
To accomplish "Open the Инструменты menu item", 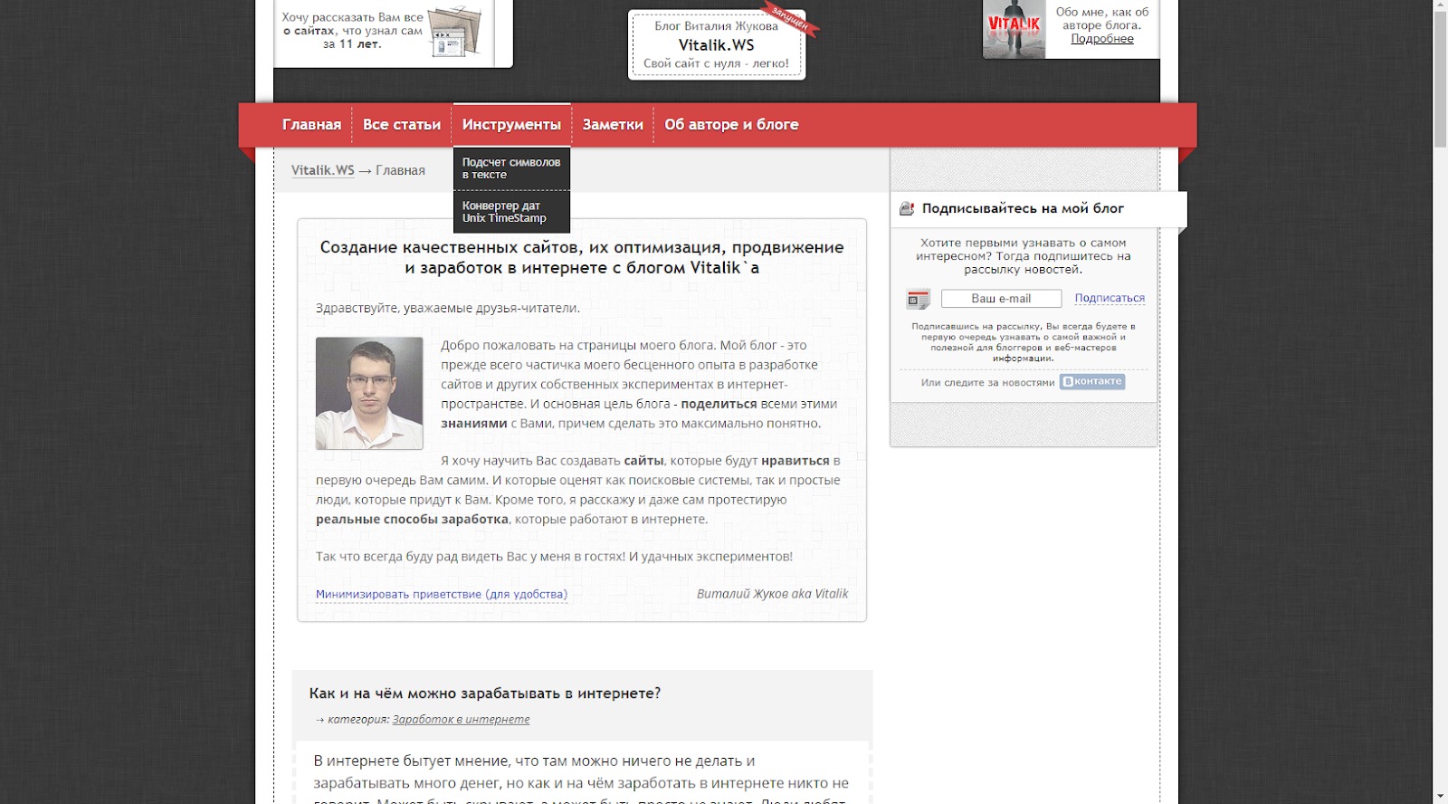I will click(511, 125).
